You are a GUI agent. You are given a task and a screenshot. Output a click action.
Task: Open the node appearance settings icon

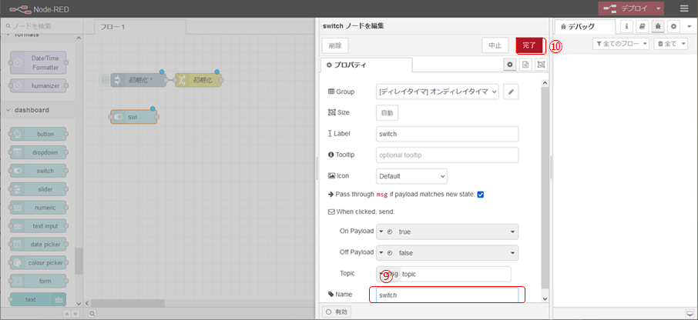point(541,65)
